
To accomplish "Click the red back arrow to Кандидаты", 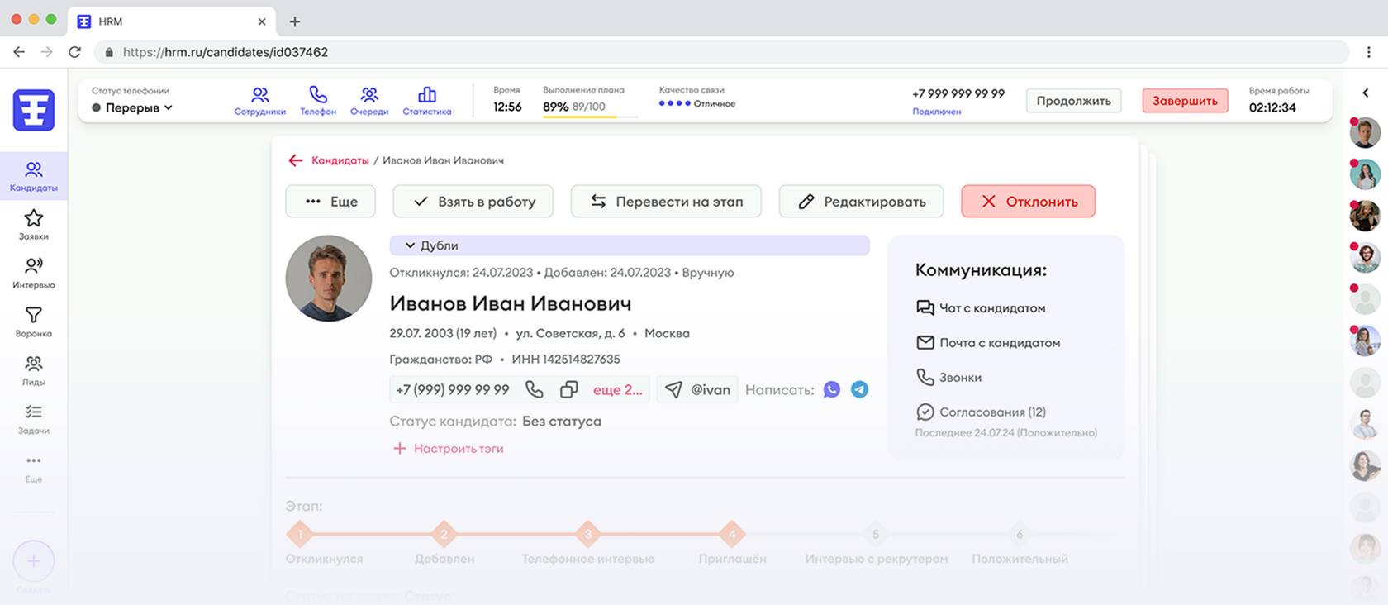I will (295, 160).
